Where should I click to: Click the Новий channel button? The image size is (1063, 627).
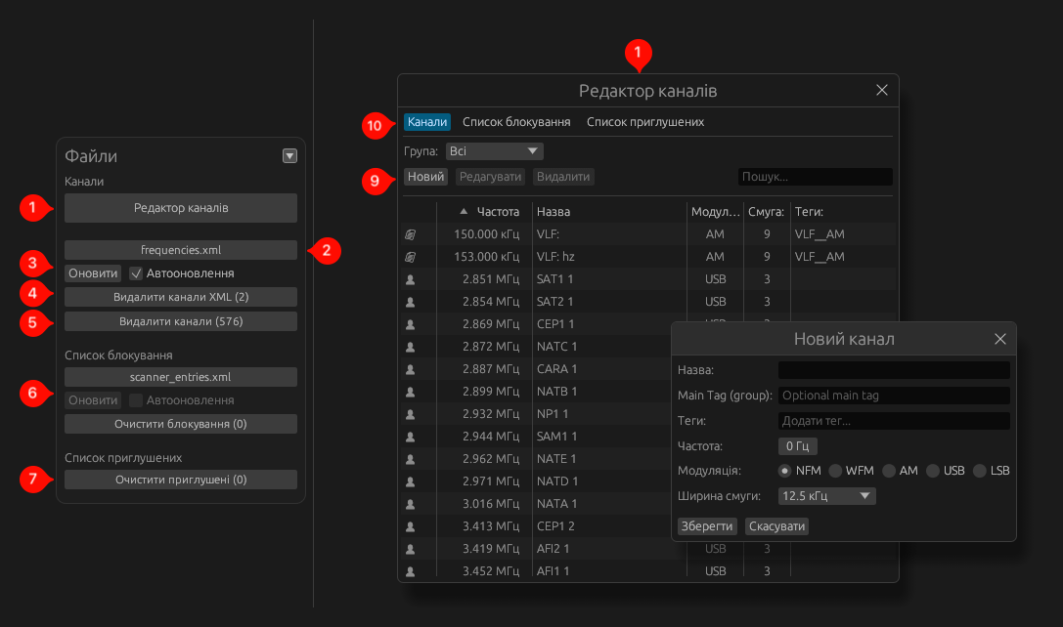(425, 177)
